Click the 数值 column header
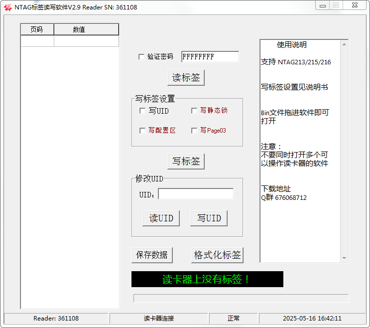This screenshot has height=328, width=370. pyautogui.click(x=86, y=29)
